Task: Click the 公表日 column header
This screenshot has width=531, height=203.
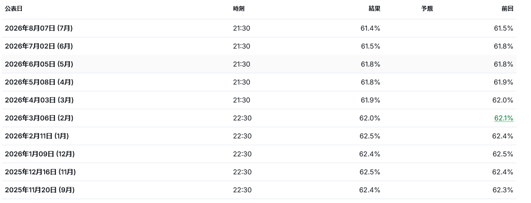Action: click(14, 9)
